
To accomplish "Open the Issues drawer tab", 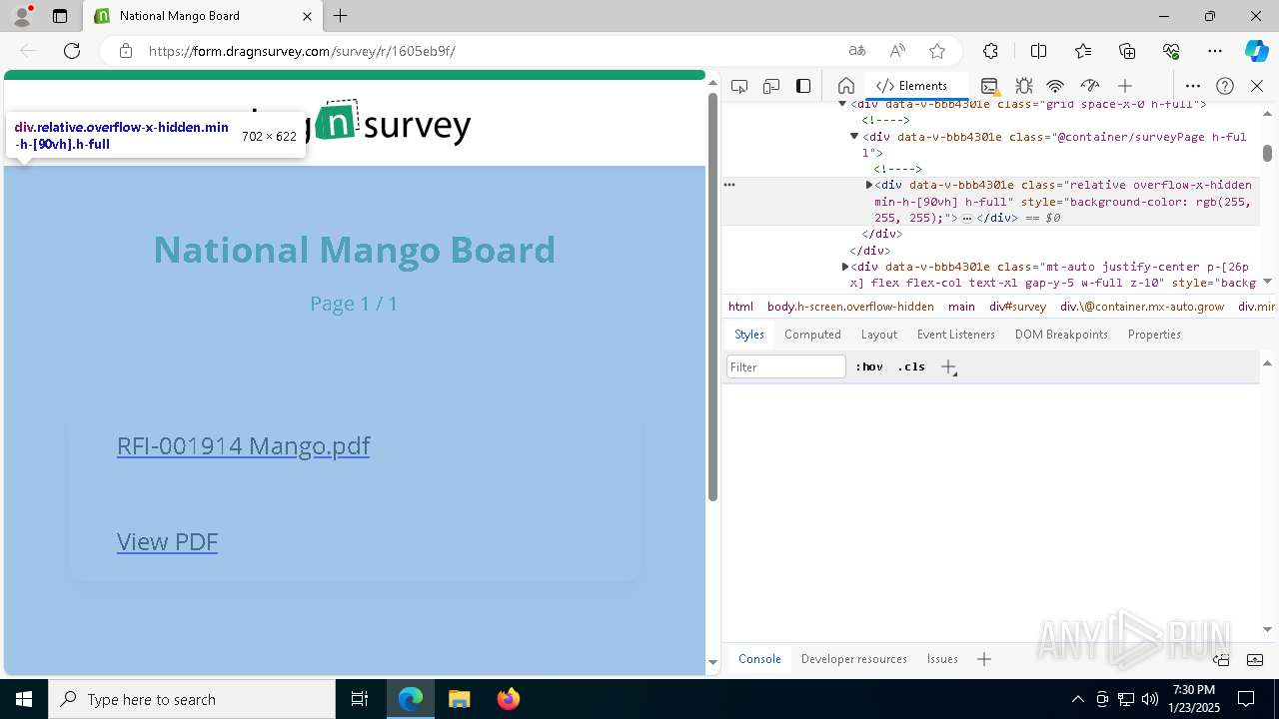I will [x=942, y=659].
